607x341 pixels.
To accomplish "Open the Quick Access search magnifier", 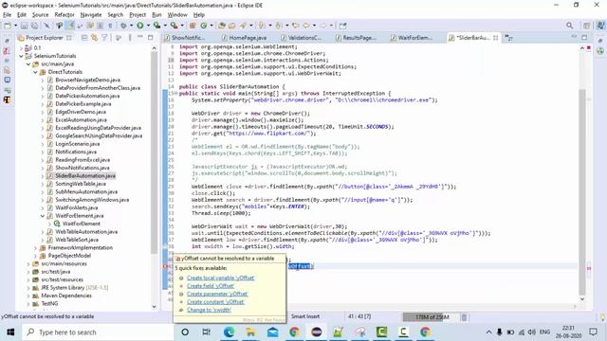I will pos(569,26).
